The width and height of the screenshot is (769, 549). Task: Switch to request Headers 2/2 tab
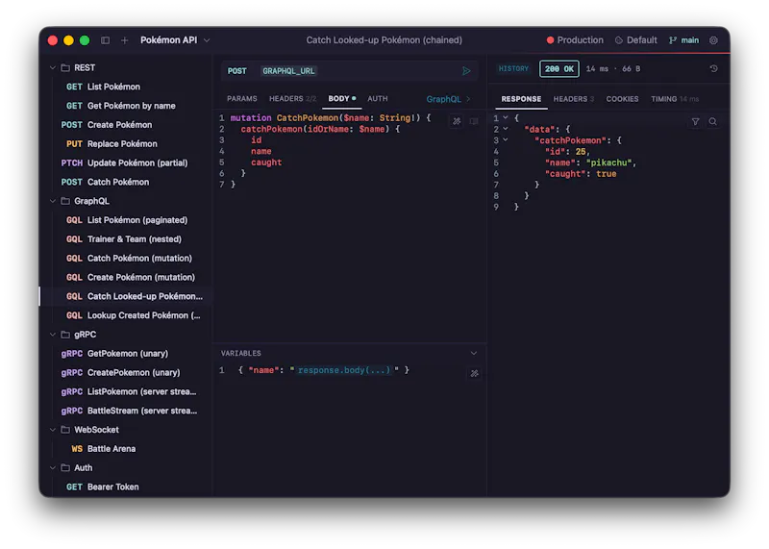(x=292, y=99)
